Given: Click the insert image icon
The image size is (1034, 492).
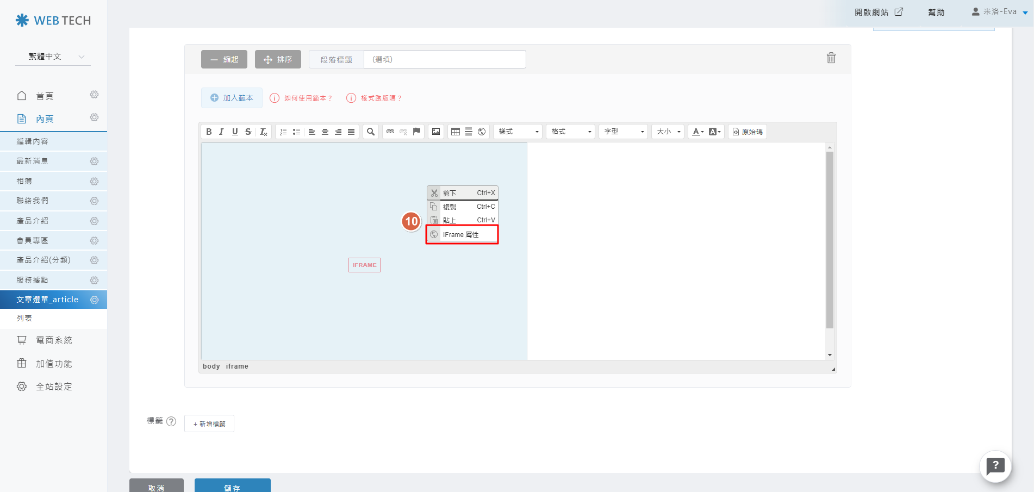Looking at the screenshot, I should pos(436,132).
